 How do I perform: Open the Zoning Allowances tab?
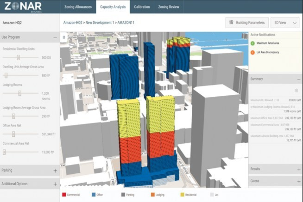point(78,7)
